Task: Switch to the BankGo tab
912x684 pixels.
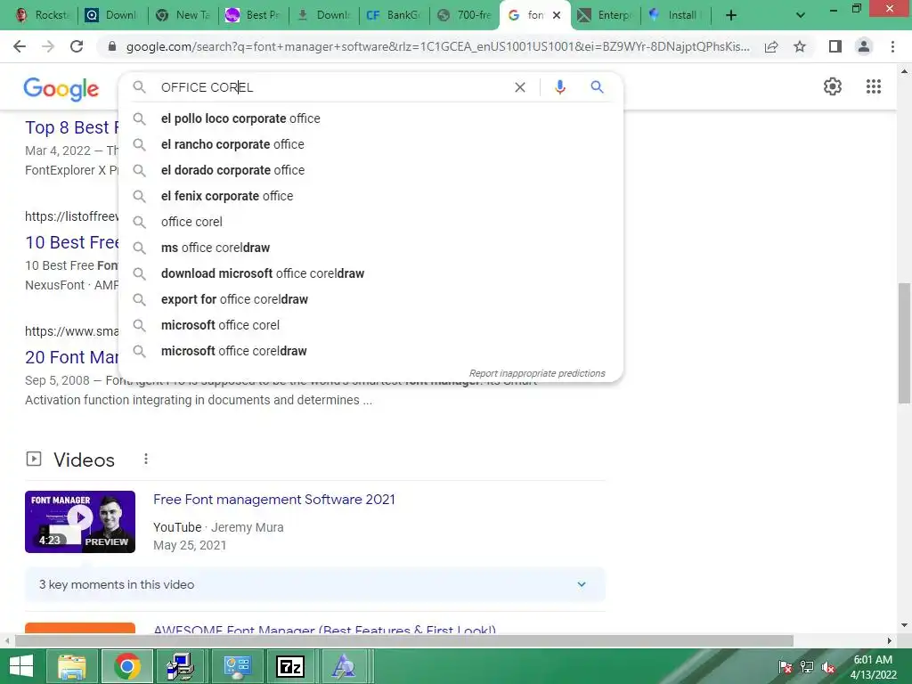Action: coord(394,15)
